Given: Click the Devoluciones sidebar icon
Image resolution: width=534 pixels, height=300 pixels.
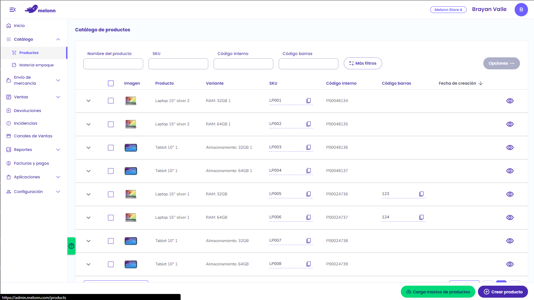Looking at the screenshot, I should [9, 111].
